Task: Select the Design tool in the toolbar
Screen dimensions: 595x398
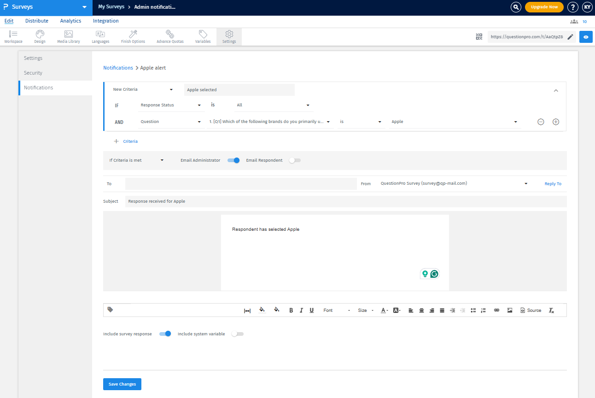Action: coord(40,36)
